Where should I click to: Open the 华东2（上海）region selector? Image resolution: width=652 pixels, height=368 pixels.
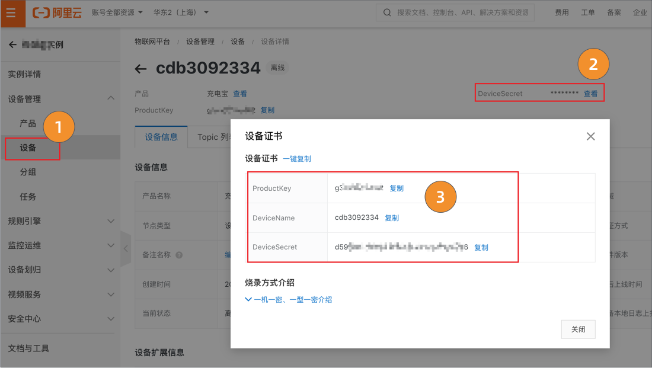(181, 12)
